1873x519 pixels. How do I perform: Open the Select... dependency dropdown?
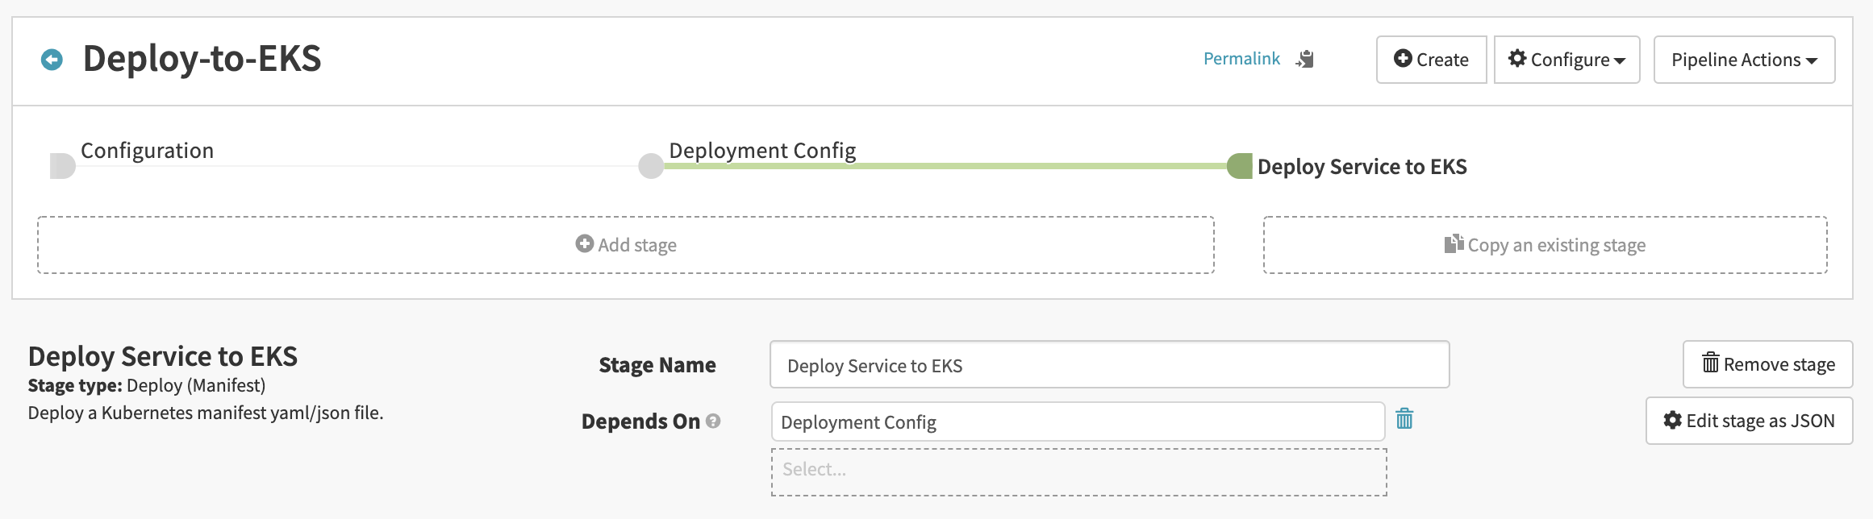point(1078,471)
